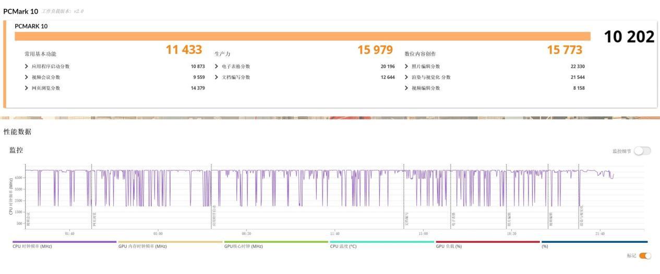Click the 生产力 score 15 979

coord(375,50)
